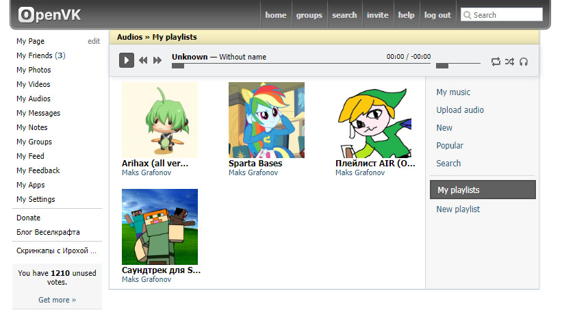Click the Sparta Bases playlist title
This screenshot has height=321, width=562.
[255, 164]
